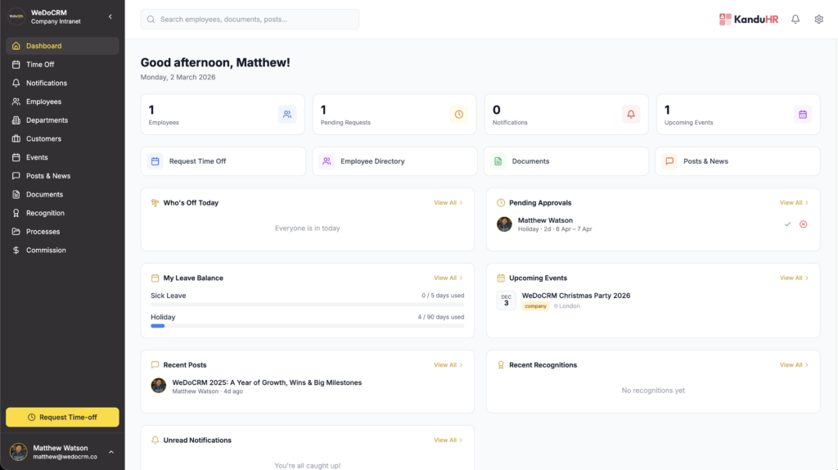The height and width of the screenshot is (470, 838).
Task: Open Time Off in the sidebar
Action: click(40, 65)
